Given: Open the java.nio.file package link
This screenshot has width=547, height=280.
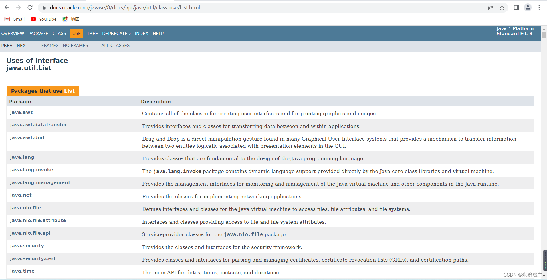Looking at the screenshot, I should [25, 208].
